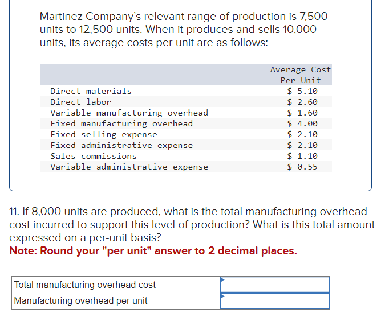Click the 'Martinez Company's relevant range' intro sentence
The height and width of the screenshot is (317, 389).
pos(184,29)
